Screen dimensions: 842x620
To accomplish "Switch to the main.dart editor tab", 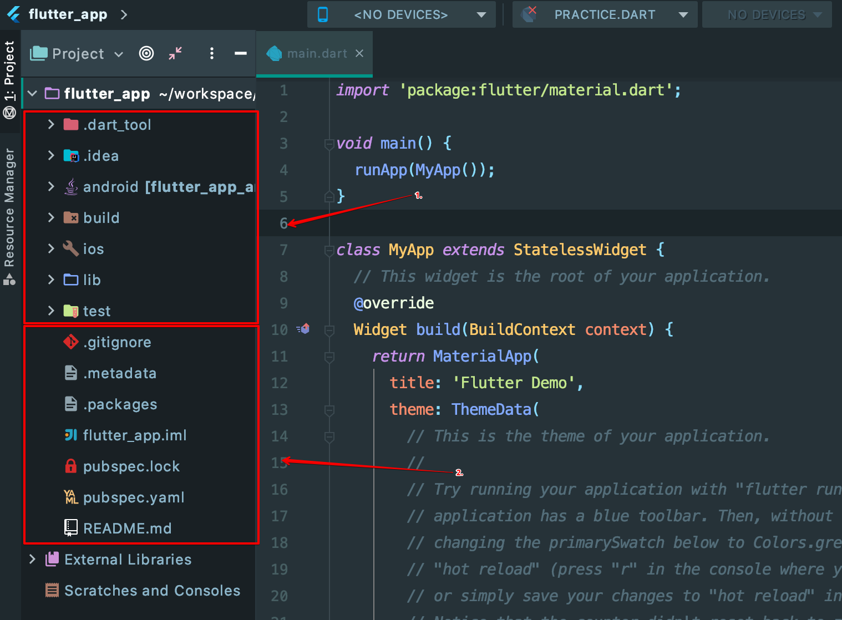I will pos(314,54).
